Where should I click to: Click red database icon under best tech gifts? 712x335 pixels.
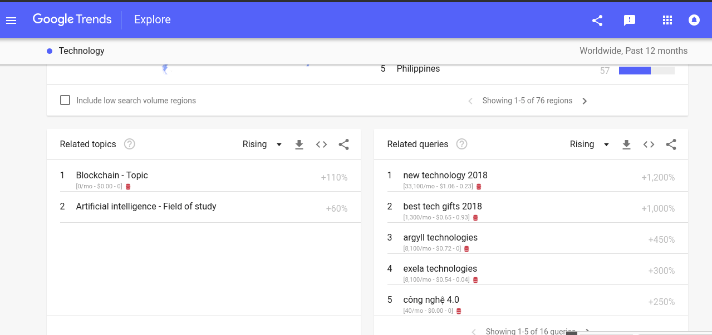pyautogui.click(x=475, y=218)
